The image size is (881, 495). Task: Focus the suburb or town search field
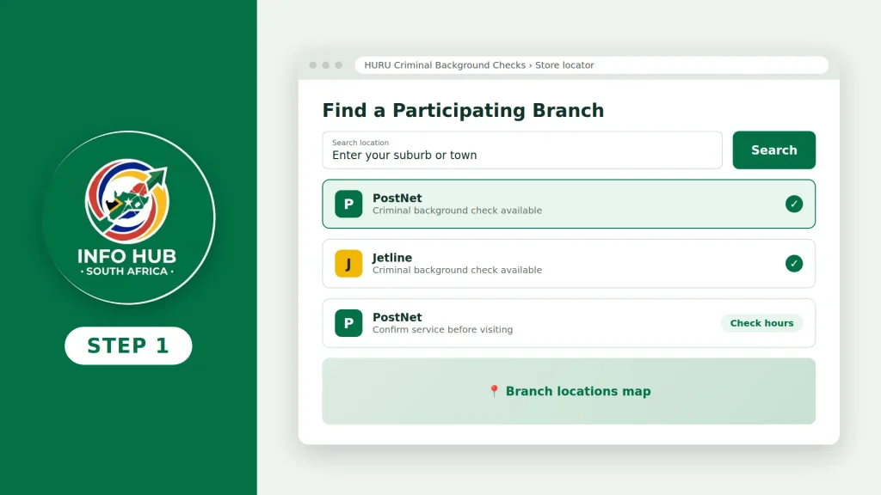(522, 150)
